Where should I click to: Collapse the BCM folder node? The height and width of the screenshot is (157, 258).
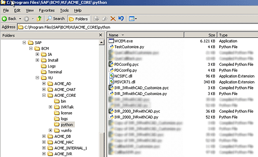click(x=31, y=48)
